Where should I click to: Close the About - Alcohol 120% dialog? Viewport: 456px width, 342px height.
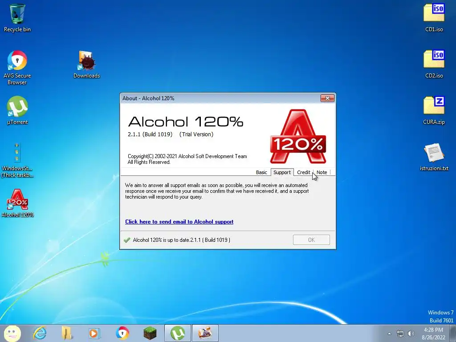[x=327, y=98]
